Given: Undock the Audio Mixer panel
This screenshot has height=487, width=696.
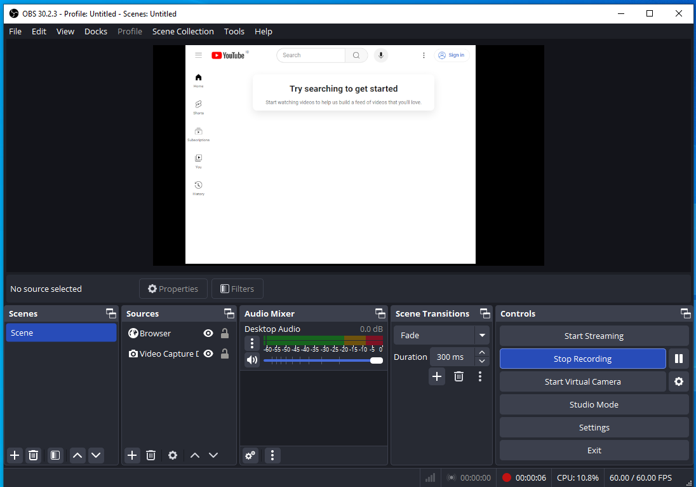Looking at the screenshot, I should [380, 313].
